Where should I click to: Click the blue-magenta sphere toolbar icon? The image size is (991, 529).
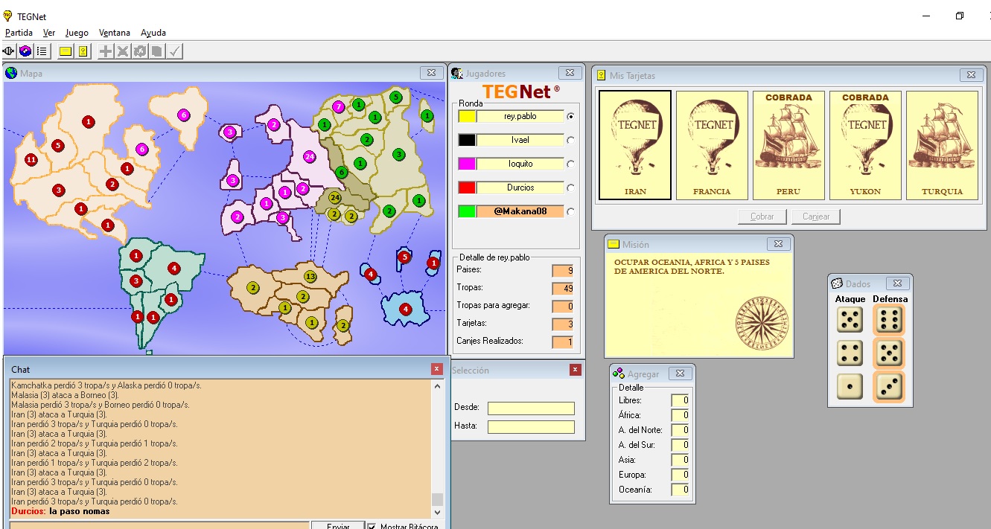(x=25, y=51)
